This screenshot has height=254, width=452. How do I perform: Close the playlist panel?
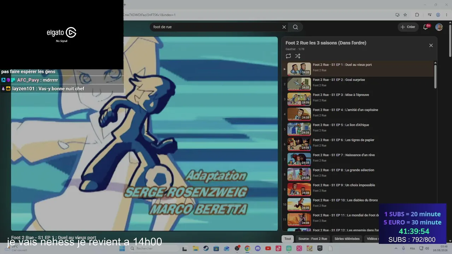coord(431,46)
